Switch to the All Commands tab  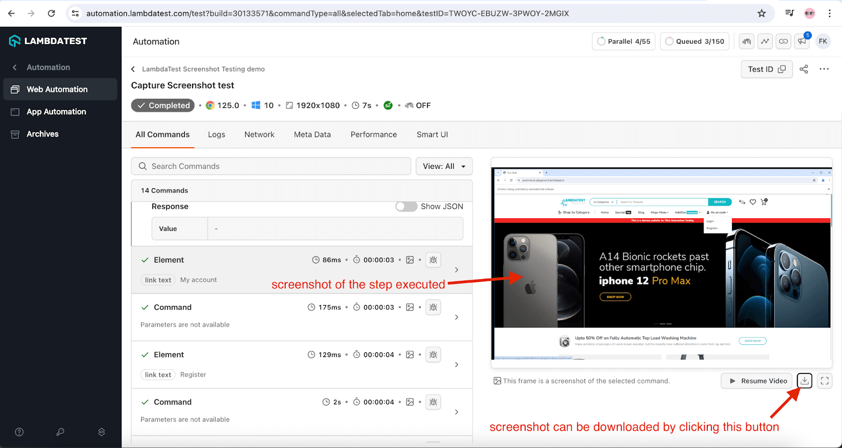pos(163,135)
